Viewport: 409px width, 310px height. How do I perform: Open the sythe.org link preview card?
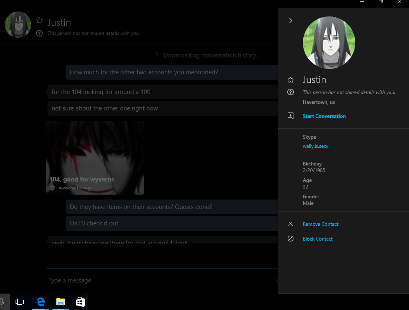(x=95, y=158)
